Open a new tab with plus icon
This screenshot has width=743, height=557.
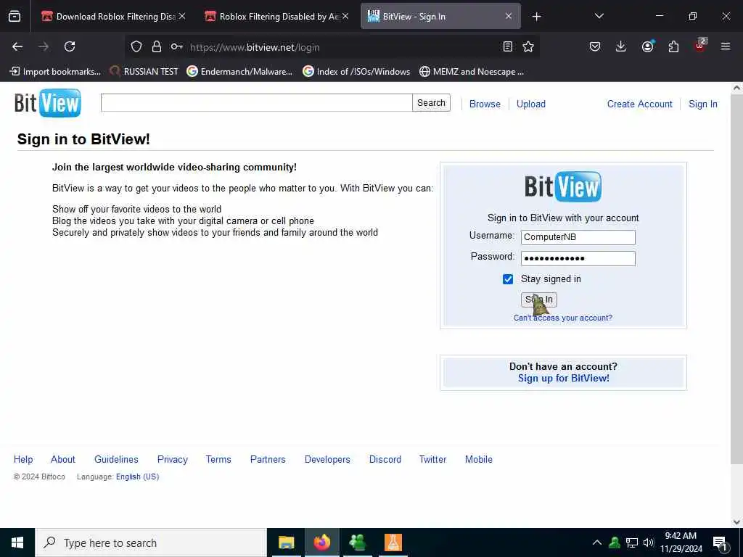pyautogui.click(x=536, y=17)
